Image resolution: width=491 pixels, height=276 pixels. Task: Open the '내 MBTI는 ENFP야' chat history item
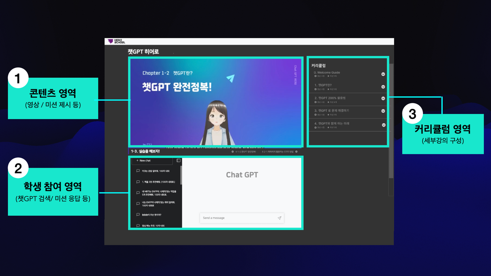pos(159,193)
